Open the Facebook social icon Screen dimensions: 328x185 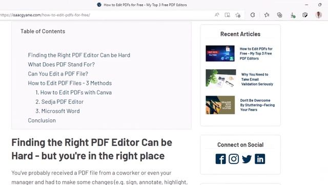point(221,159)
